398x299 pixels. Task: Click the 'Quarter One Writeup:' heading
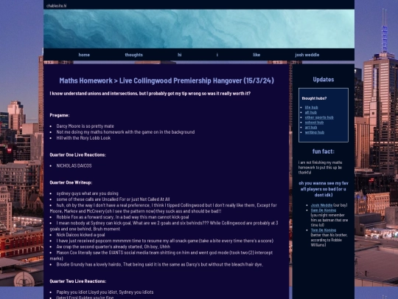tap(71, 182)
